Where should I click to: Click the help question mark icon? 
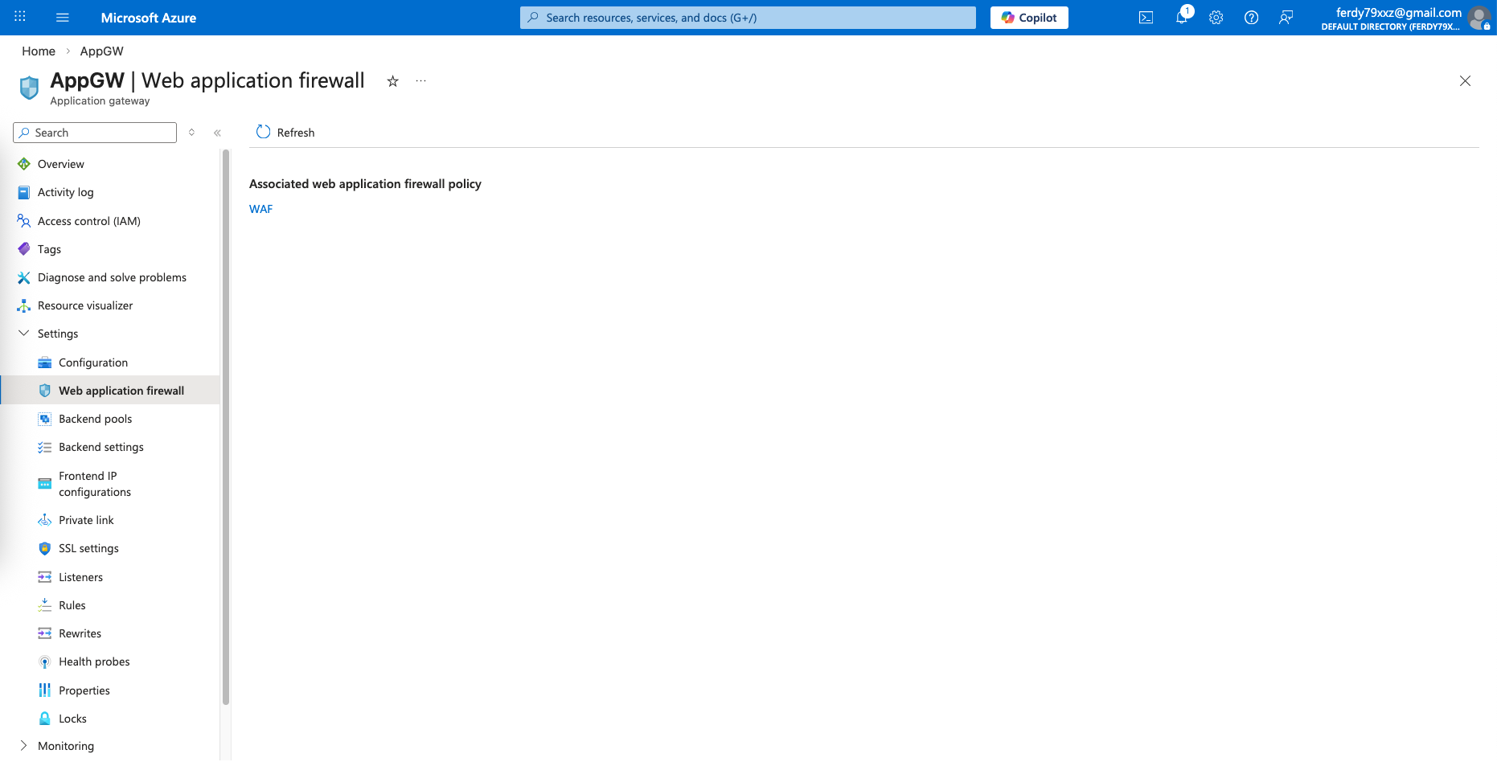(x=1251, y=18)
